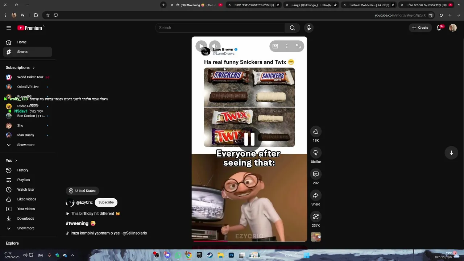
Task: Switch to christmas #whiteele TikTok tab
Action: pyautogui.click(x=369, y=5)
